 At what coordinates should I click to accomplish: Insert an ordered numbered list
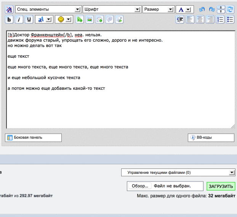(220, 20)
